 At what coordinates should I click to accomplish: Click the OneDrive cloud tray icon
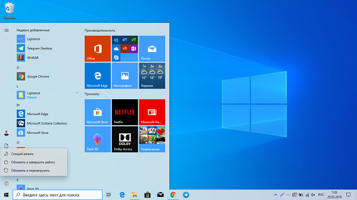(x=288, y=195)
